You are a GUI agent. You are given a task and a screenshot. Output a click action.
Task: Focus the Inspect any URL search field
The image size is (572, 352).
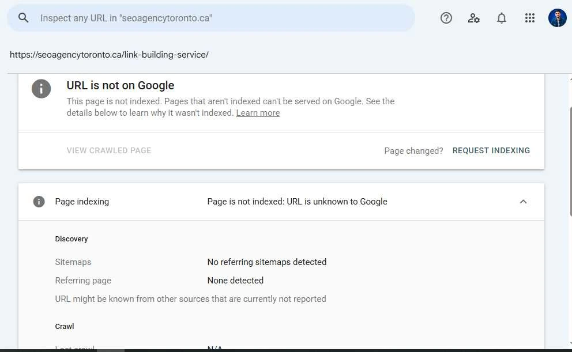211,18
